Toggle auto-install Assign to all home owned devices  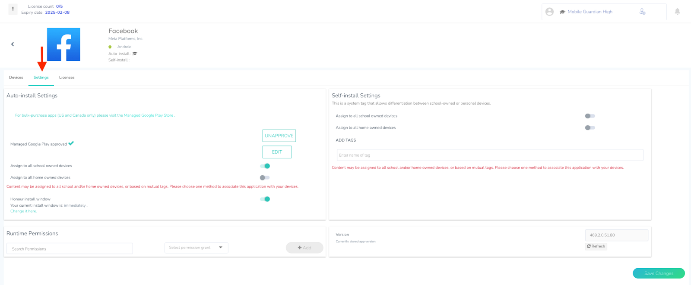265,177
